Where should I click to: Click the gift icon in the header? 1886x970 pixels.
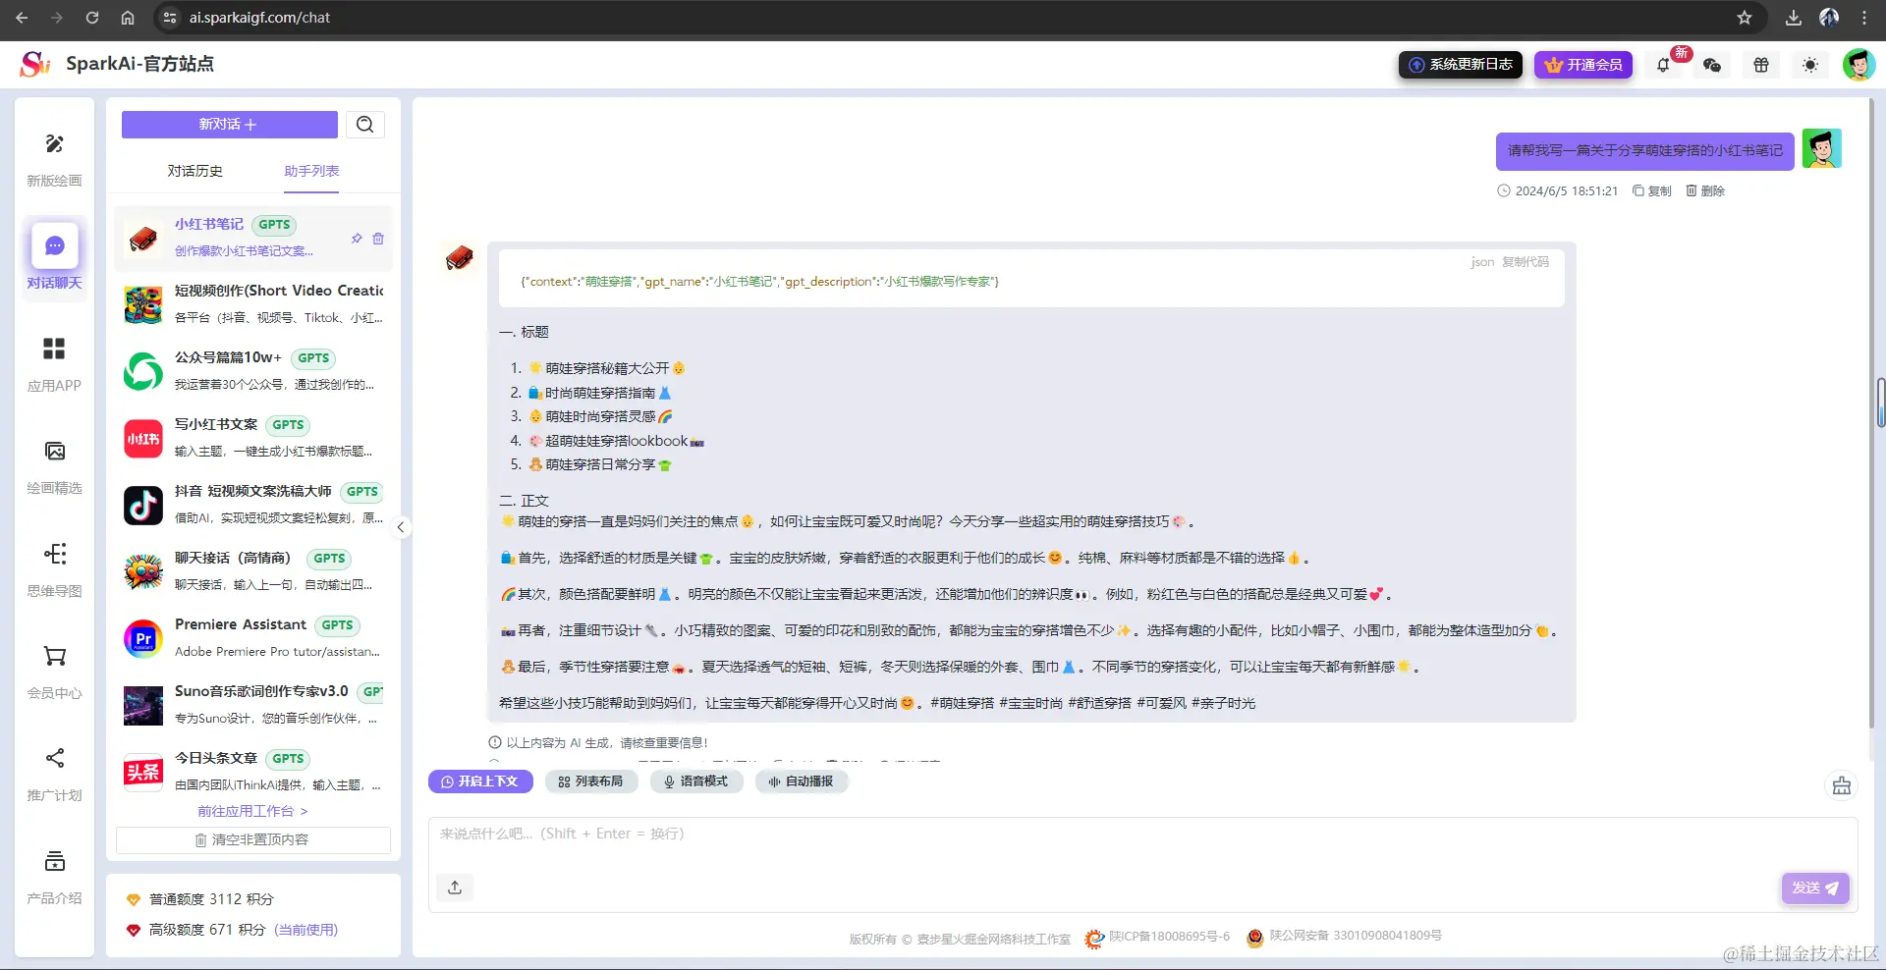(1761, 65)
